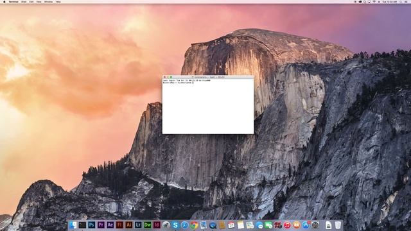The width and height of the screenshot is (411, 231).
Task: Open Messages from the Dock
Action: tap(259, 225)
